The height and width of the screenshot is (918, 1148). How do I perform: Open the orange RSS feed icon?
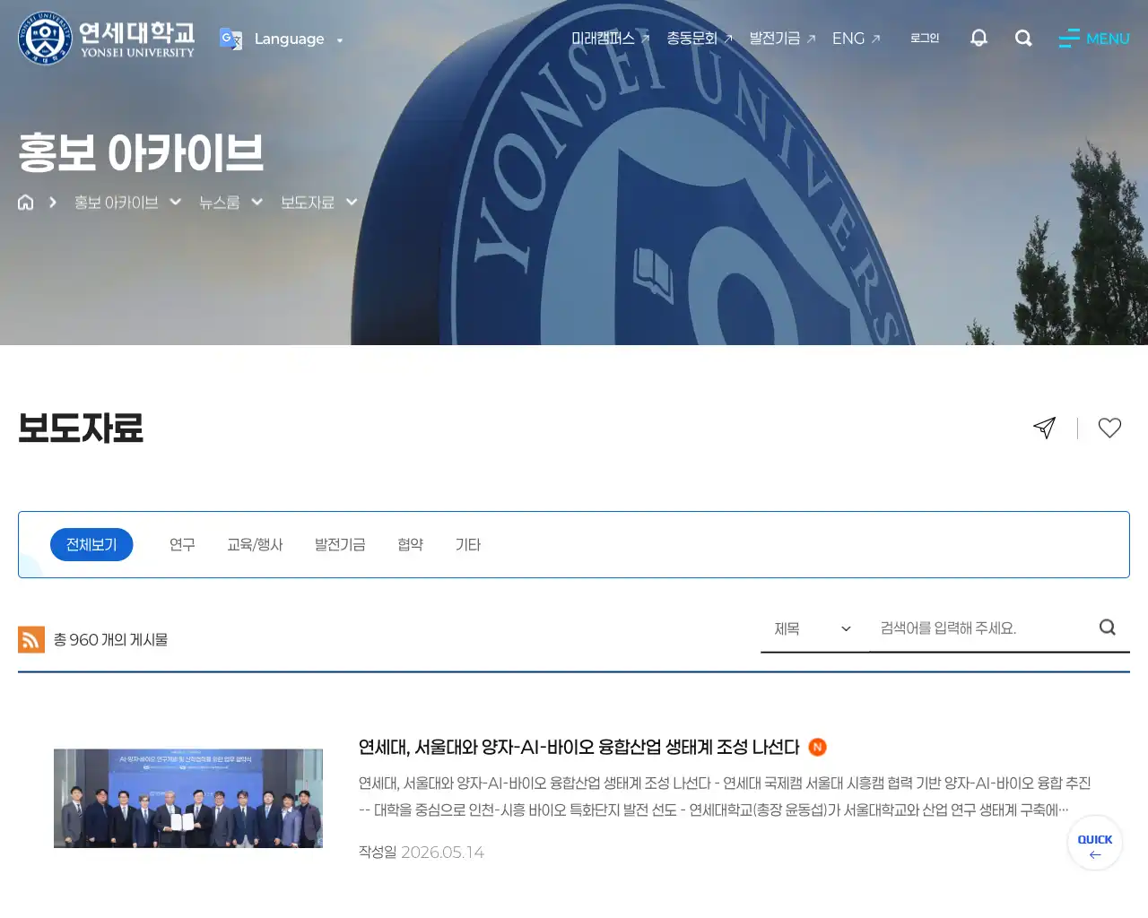[x=31, y=639]
